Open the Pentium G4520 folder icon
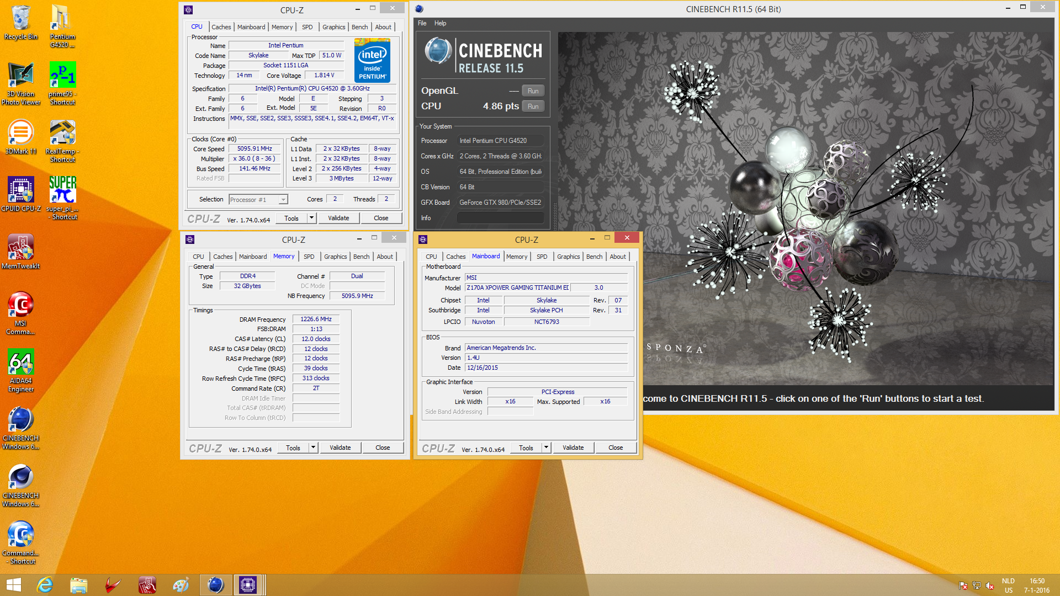The image size is (1060, 596). (62, 26)
